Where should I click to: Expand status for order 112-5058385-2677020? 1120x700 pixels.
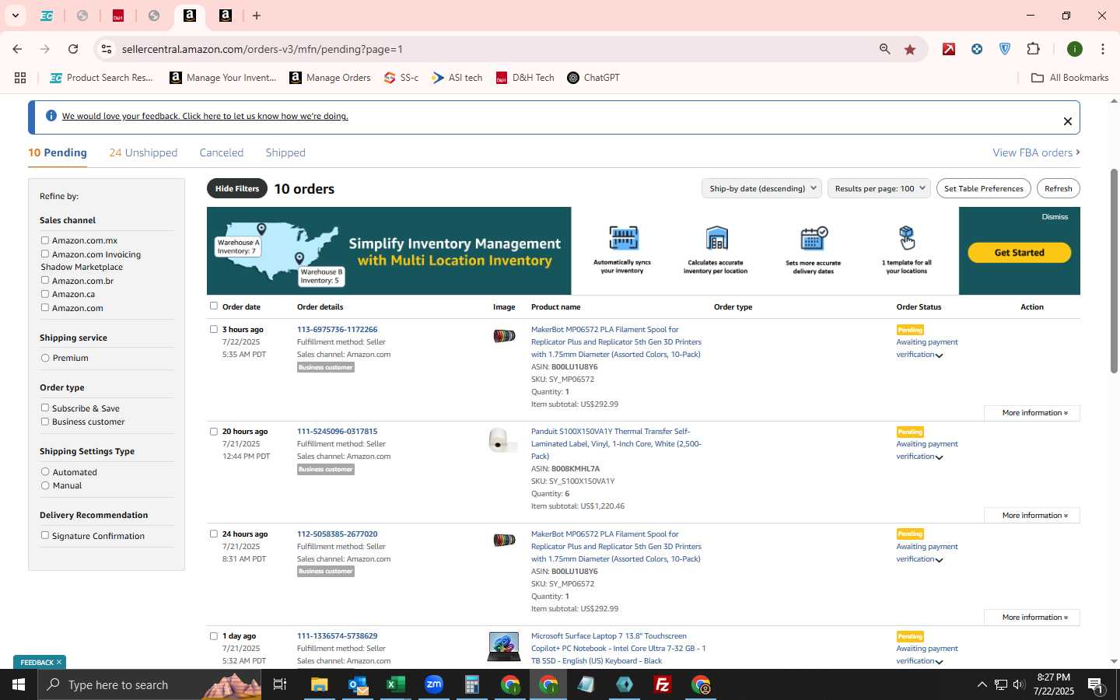940,560
